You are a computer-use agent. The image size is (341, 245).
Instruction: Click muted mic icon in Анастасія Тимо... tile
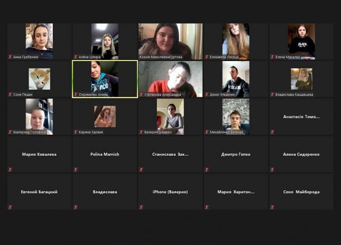click(272, 132)
